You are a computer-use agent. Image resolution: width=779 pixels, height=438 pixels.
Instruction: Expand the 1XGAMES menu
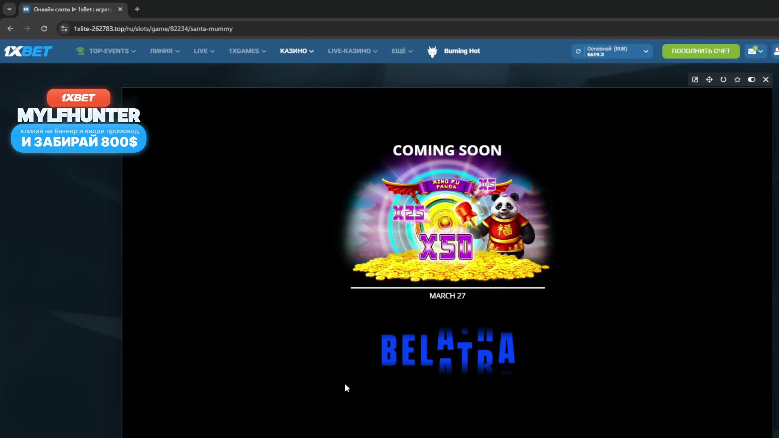(247, 51)
